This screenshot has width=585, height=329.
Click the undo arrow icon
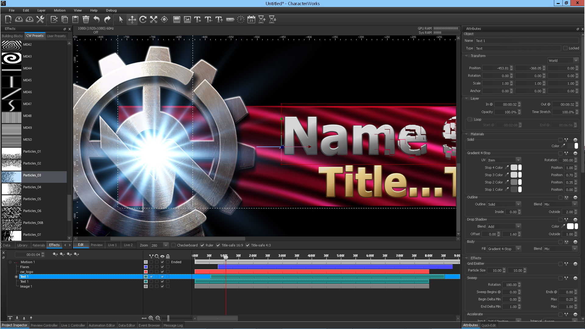tap(97, 19)
